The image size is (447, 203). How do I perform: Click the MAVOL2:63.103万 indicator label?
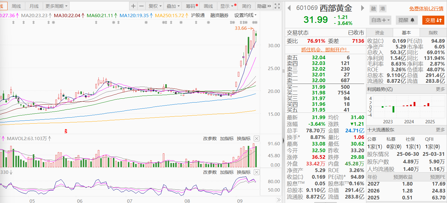(27, 139)
